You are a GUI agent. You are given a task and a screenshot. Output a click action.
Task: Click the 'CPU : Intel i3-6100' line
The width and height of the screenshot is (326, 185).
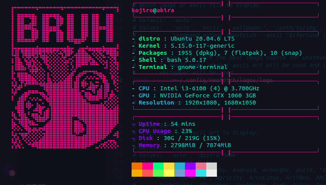coord(196,88)
